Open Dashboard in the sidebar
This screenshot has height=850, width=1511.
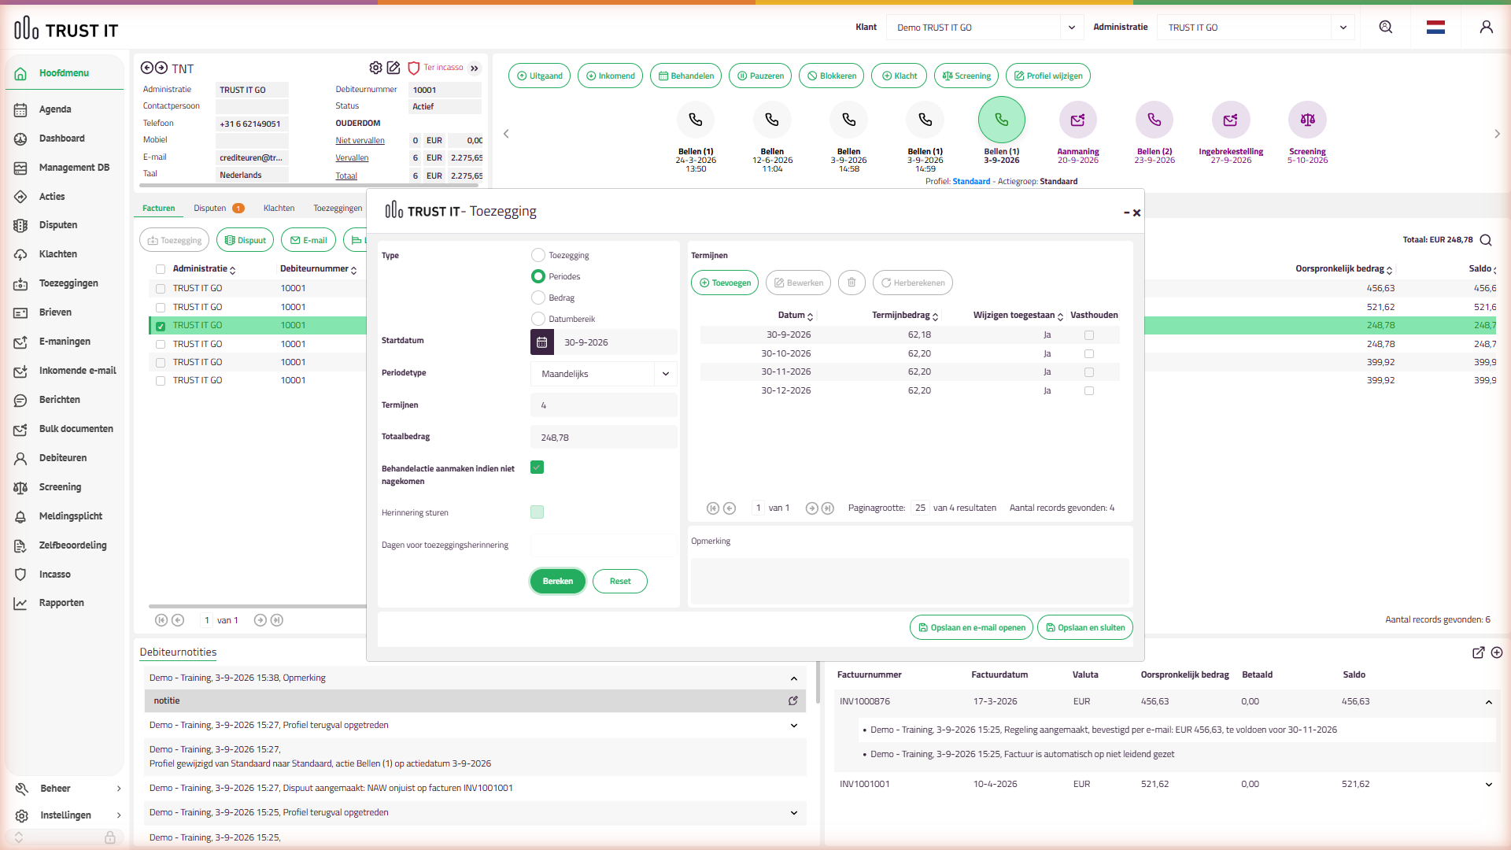pos(62,139)
